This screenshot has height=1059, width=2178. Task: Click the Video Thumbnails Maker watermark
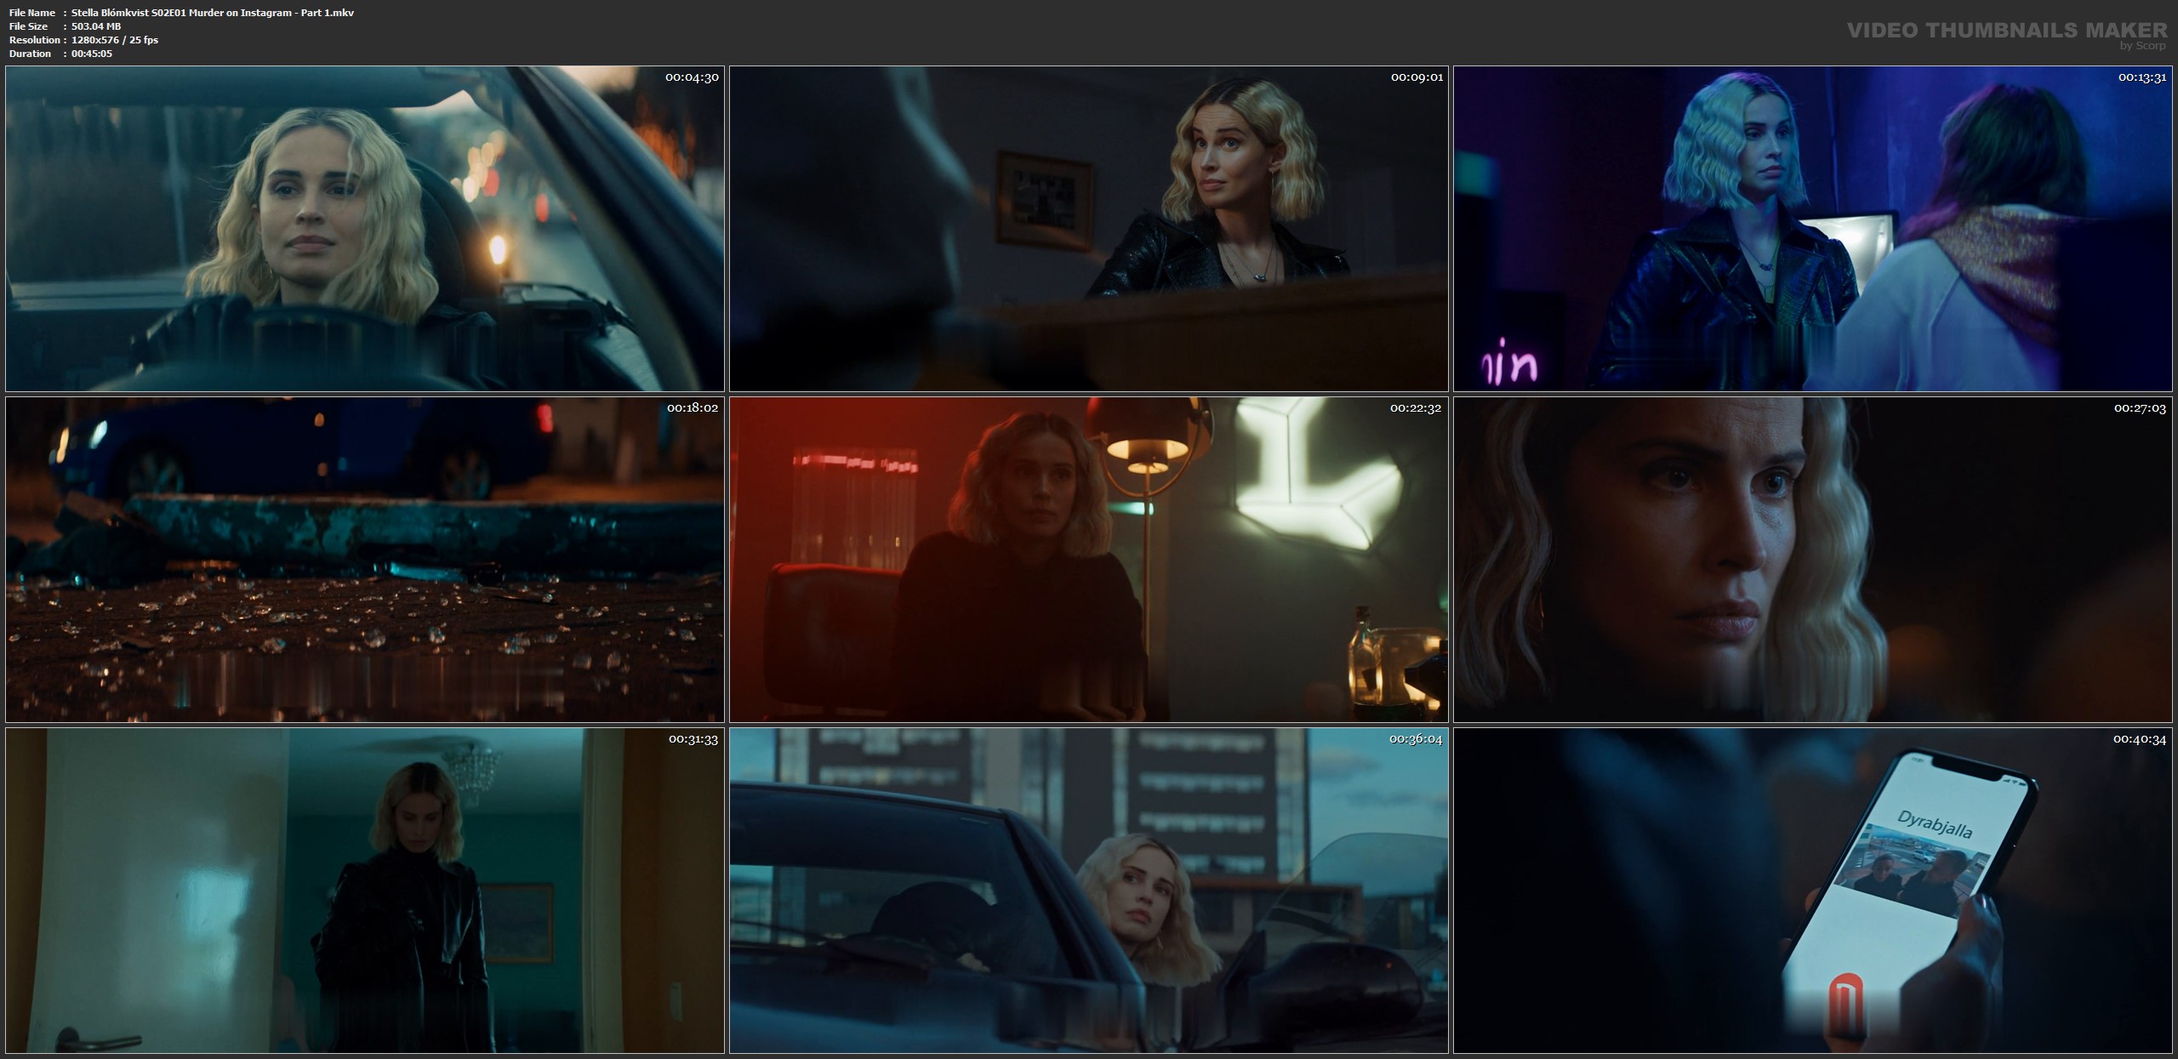(2006, 31)
